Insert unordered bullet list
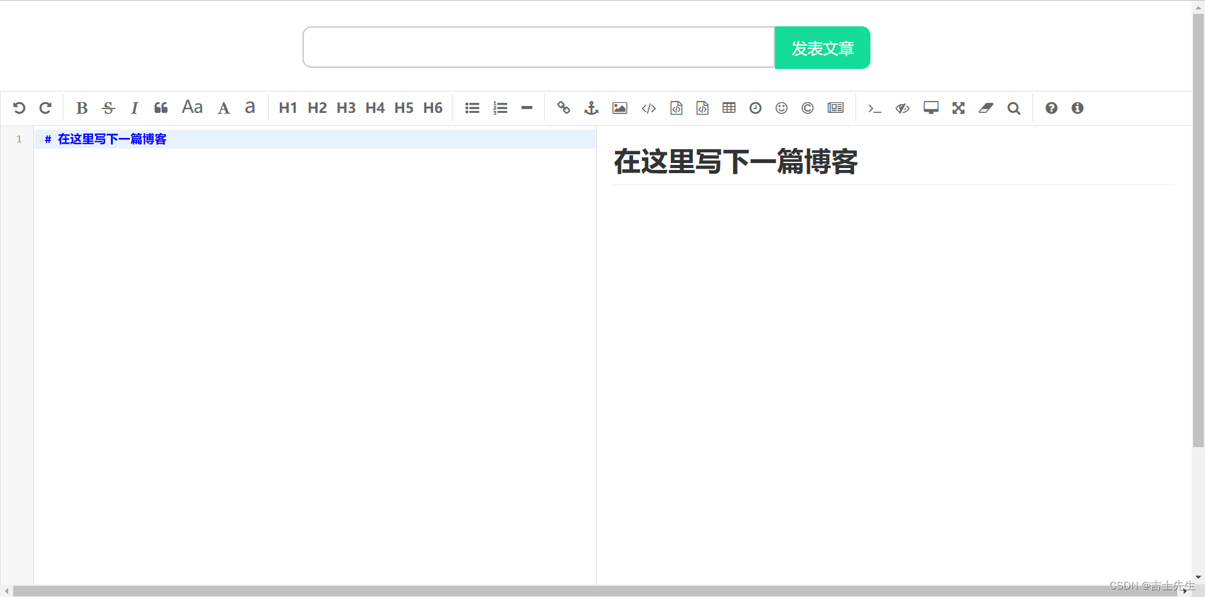The height and width of the screenshot is (597, 1205). 472,108
